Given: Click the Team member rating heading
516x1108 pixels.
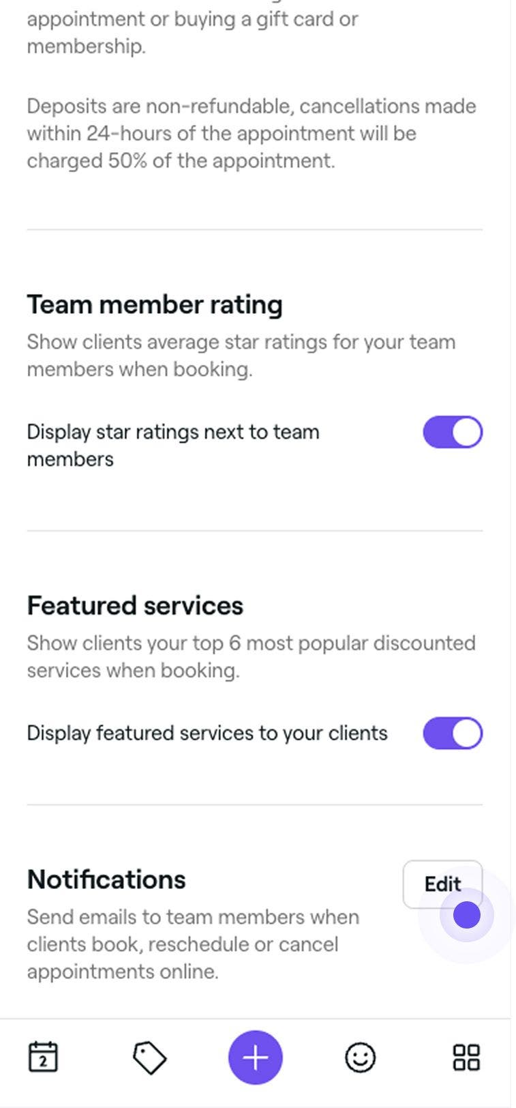Looking at the screenshot, I should [155, 304].
